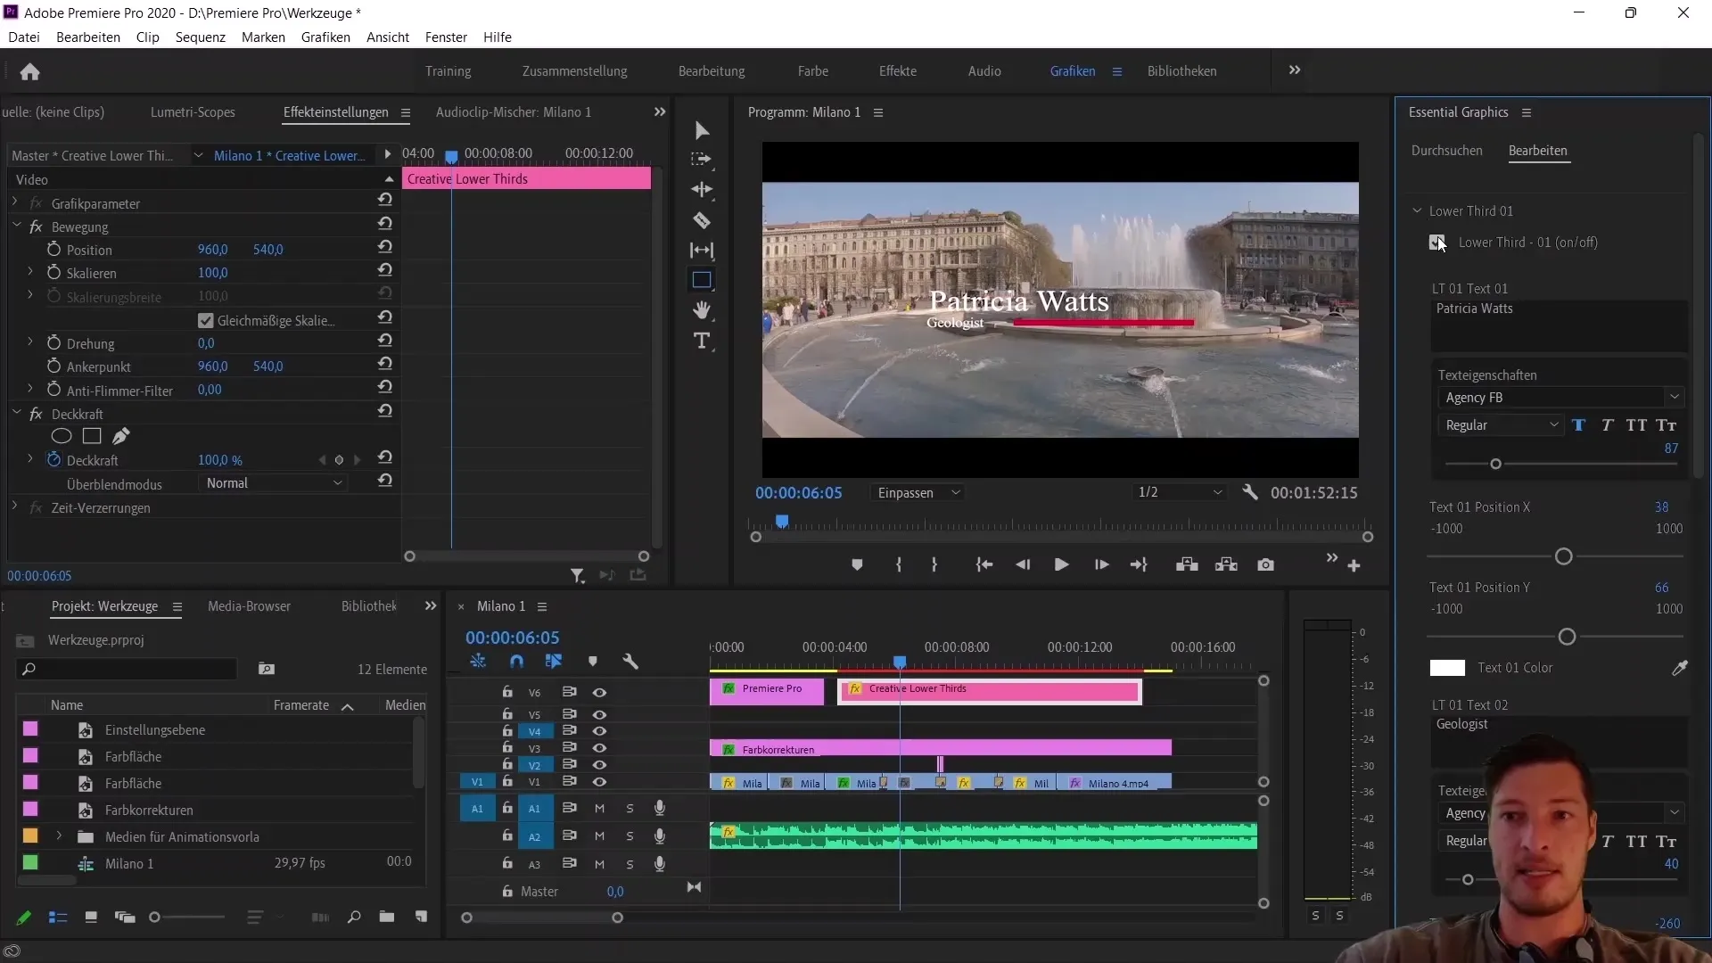Select the Track Select Forward tool
This screenshot has width=1712, height=963.
click(x=702, y=160)
